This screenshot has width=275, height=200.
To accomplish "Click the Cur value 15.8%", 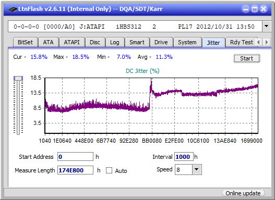I will [39, 57].
